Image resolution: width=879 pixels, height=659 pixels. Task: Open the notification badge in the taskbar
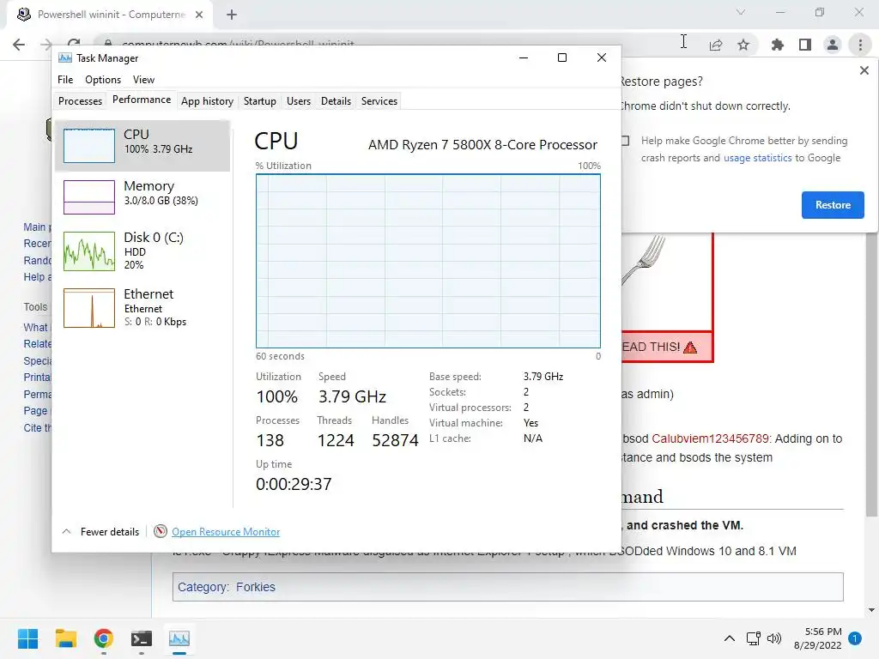point(855,638)
